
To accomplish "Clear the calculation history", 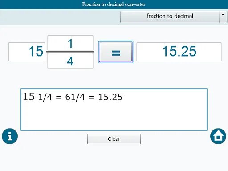I will coord(114,139).
